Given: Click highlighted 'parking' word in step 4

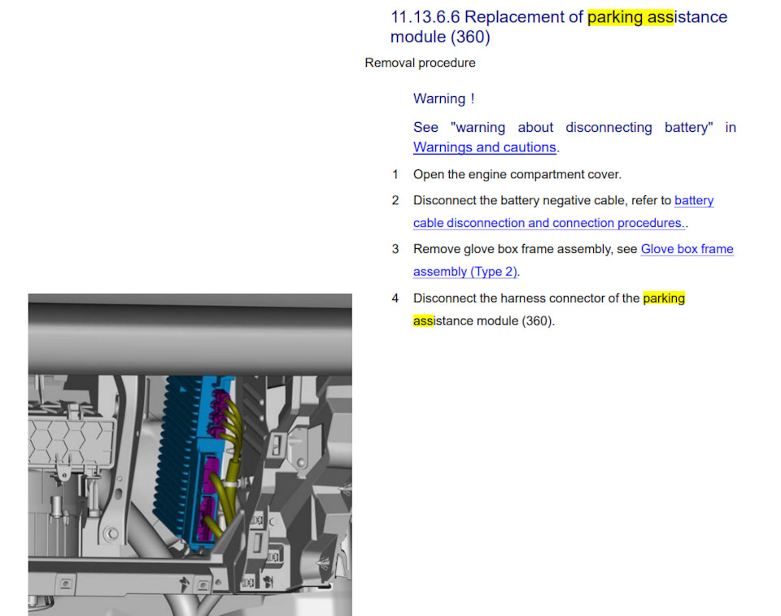Looking at the screenshot, I should click(x=664, y=298).
